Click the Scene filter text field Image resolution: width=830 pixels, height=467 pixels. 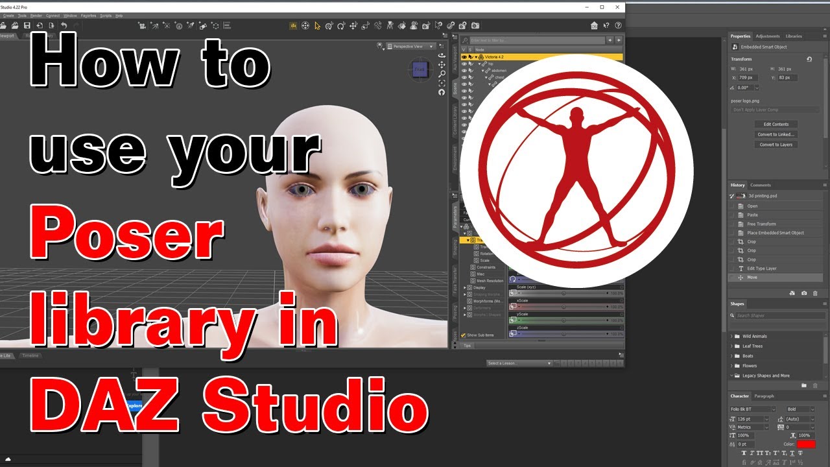coord(537,40)
